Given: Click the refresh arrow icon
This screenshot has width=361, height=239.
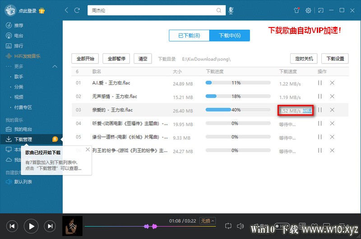Looking at the screenshot, I should (x=77, y=10).
